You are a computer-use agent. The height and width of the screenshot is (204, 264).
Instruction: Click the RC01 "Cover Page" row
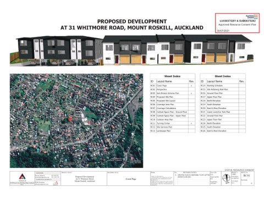point(173,86)
